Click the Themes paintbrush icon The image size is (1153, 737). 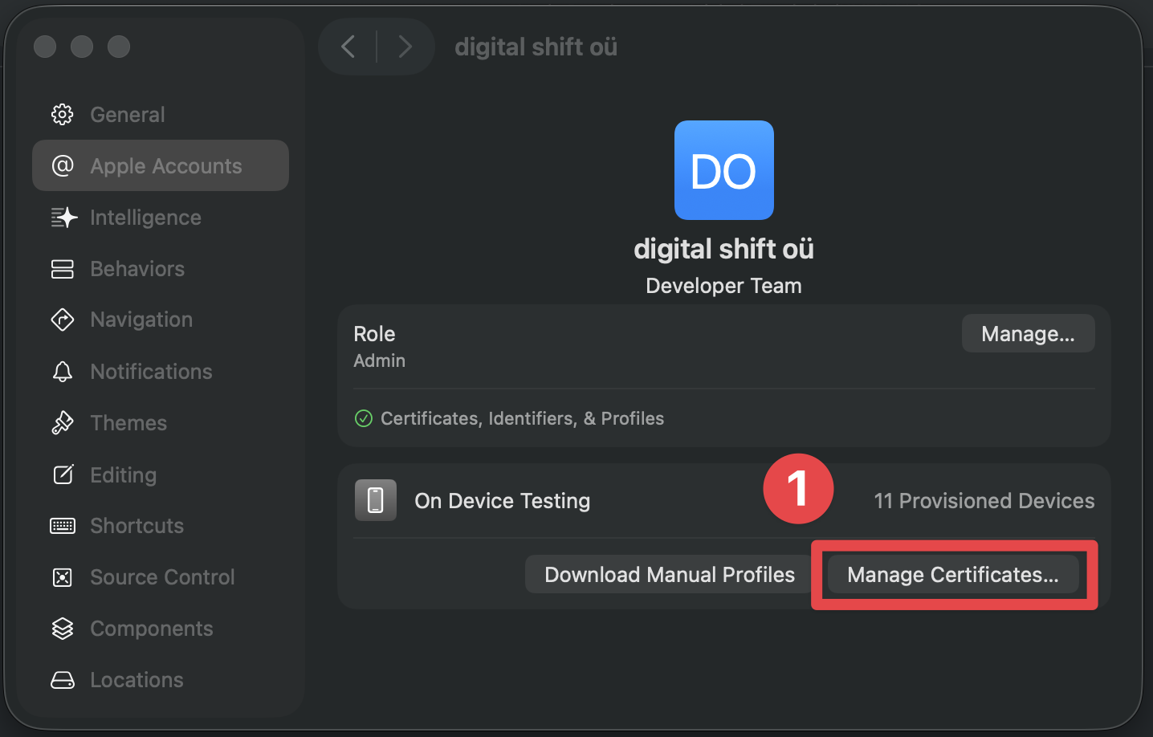[62, 422]
